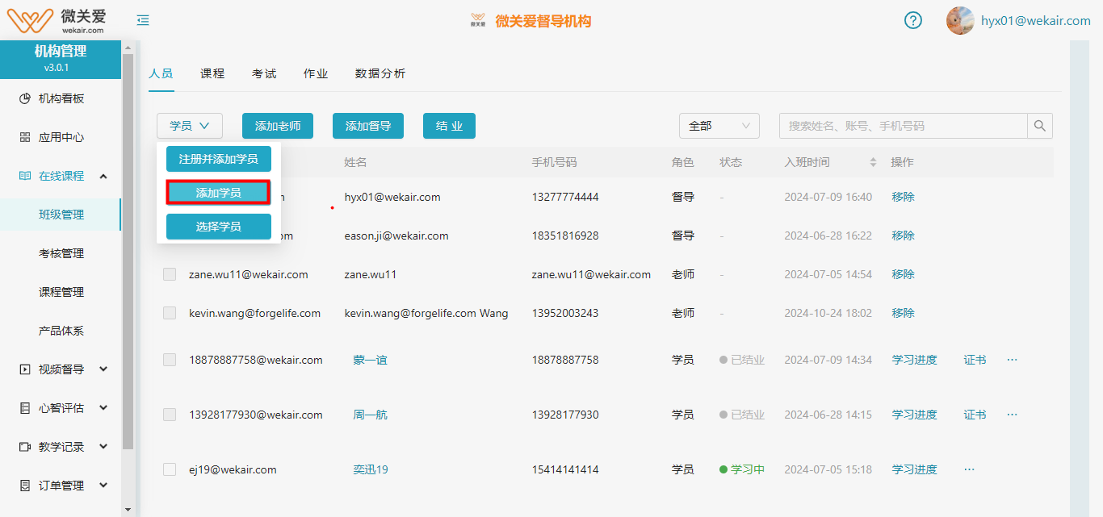Remove kevin.wang@forgelife.com Wang via 移除 link
The height and width of the screenshot is (517, 1103).
pyautogui.click(x=903, y=313)
